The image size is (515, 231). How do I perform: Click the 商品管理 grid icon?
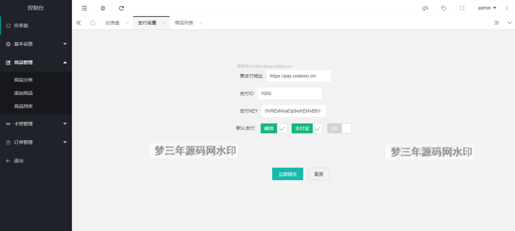pos(8,62)
